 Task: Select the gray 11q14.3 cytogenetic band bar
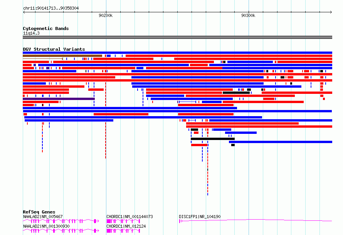pos(177,37)
